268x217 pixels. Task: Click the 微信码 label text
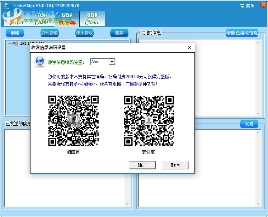pyautogui.click(x=73, y=152)
